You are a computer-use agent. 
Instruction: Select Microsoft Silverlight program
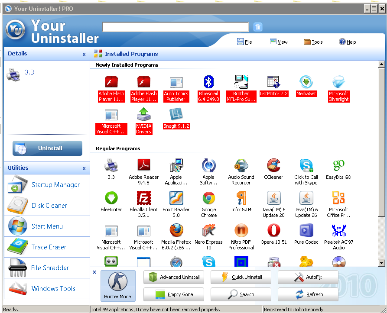pyautogui.click(x=338, y=89)
